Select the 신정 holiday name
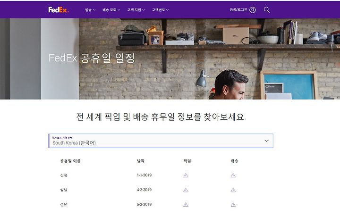Image resolution: width=340 pixels, height=217 pixels. [64, 175]
